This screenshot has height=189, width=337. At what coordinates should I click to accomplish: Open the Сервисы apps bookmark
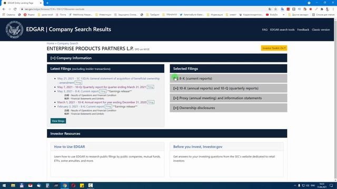click(x=9, y=15)
